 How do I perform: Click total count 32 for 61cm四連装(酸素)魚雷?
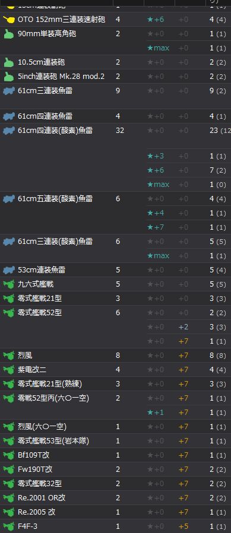click(x=120, y=130)
